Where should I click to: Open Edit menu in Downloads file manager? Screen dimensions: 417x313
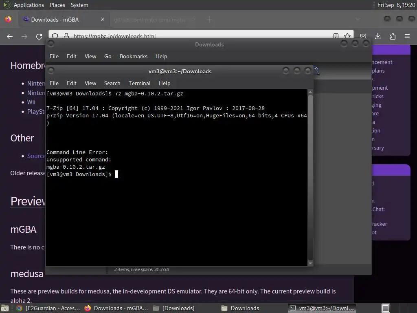tap(72, 56)
